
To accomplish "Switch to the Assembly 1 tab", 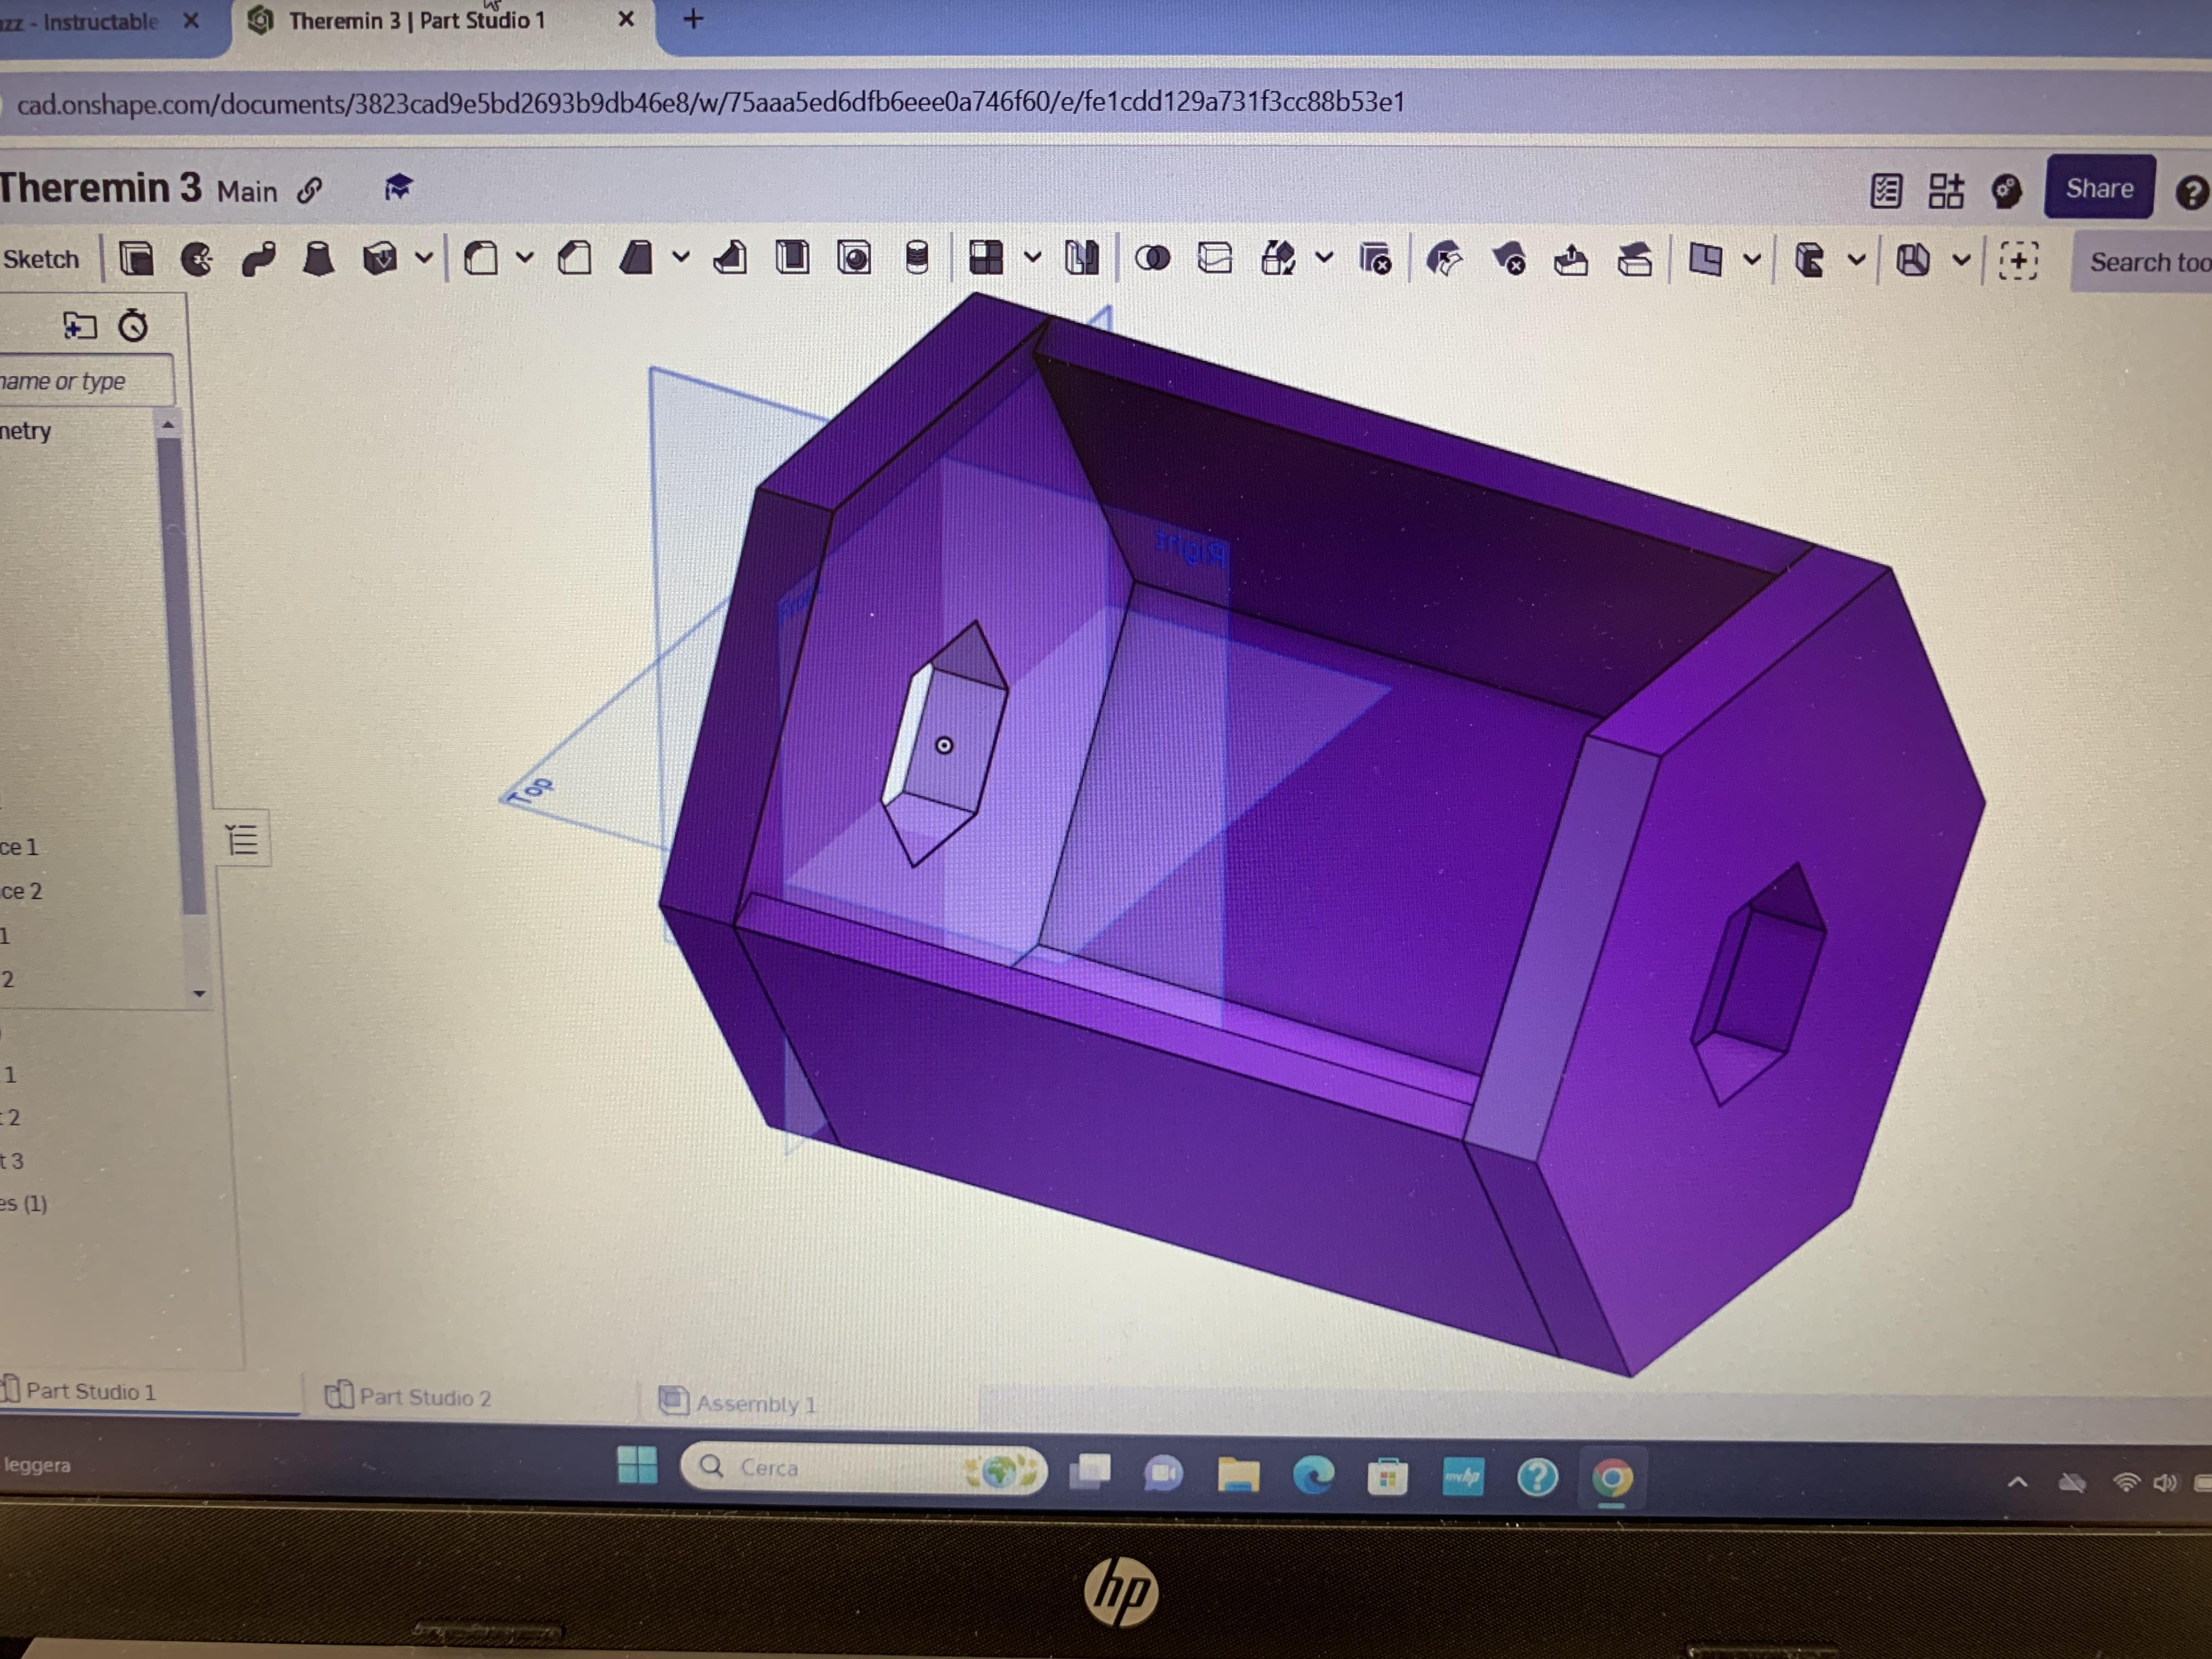I will pyautogui.click(x=738, y=1403).
